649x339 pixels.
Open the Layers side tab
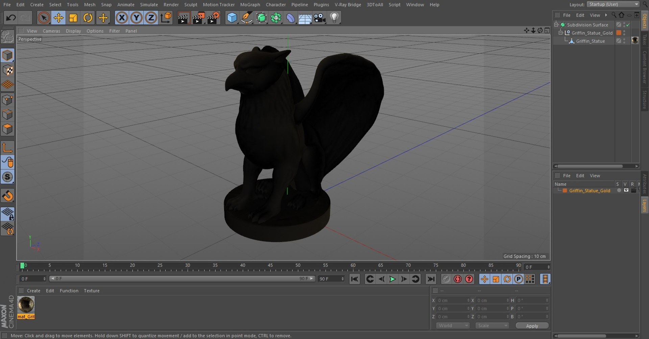click(x=645, y=206)
